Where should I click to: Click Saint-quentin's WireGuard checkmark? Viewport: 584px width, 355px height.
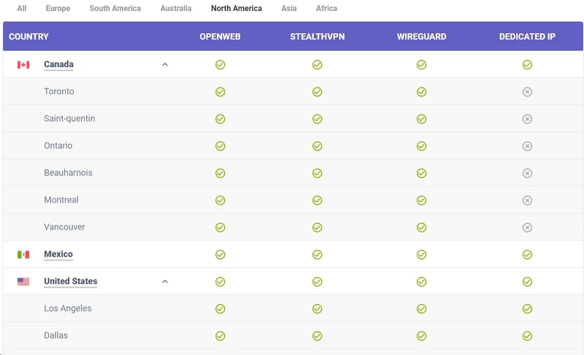pos(421,119)
